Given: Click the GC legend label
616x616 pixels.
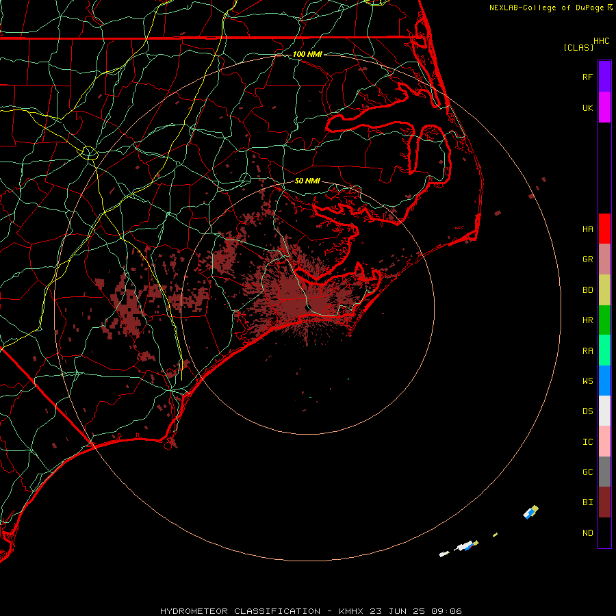Looking at the screenshot, I should coord(587,472).
